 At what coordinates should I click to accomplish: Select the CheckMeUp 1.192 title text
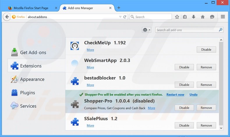(105, 43)
